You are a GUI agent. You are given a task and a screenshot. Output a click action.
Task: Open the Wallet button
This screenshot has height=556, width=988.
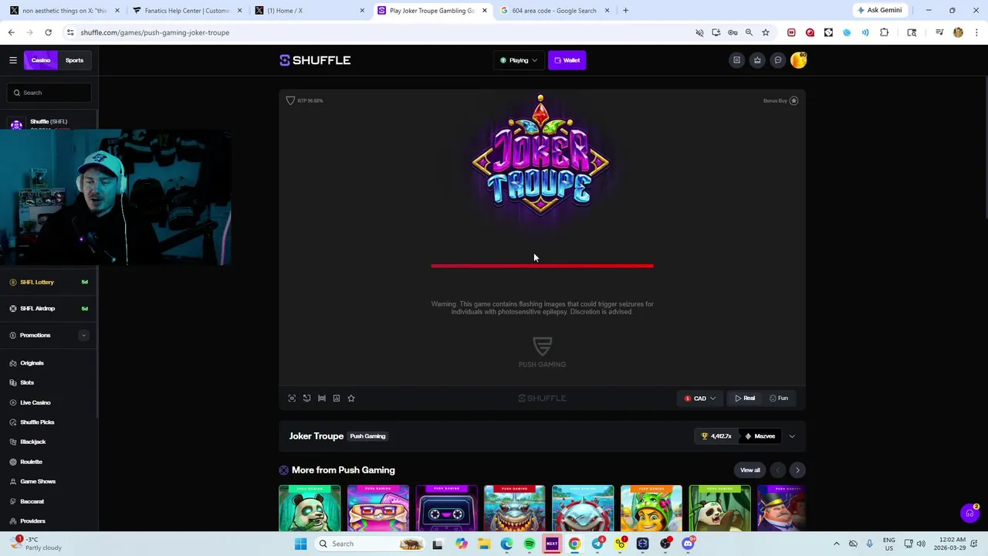click(x=567, y=60)
